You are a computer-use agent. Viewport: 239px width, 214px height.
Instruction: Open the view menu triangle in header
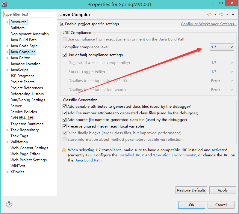233,14
